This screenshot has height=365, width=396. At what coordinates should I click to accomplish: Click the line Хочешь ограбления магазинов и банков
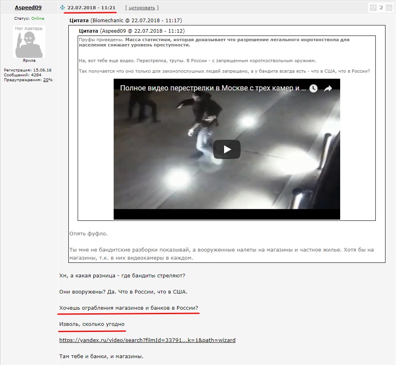coord(129,308)
